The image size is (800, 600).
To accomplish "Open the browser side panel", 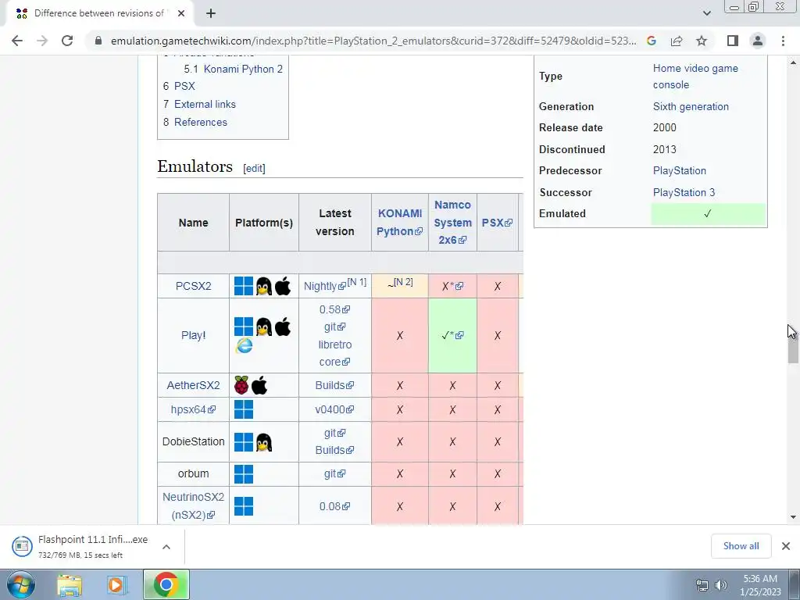I will (x=733, y=41).
